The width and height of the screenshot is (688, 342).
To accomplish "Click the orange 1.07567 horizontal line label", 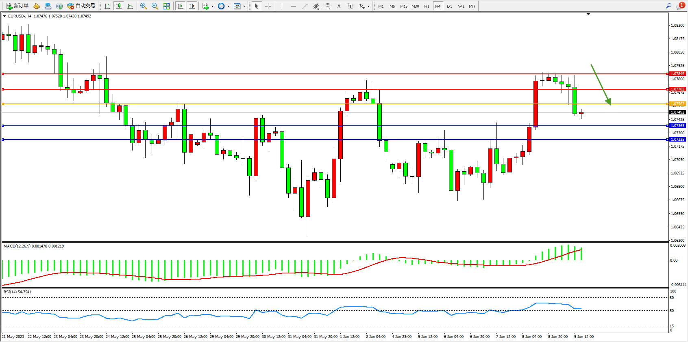I will (677, 104).
